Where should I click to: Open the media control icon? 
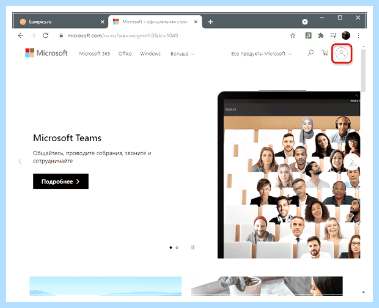pos(333,35)
